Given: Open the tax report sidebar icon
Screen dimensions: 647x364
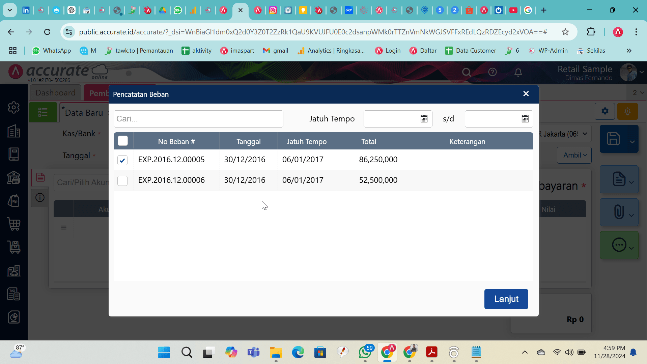Looking at the screenshot, I should [x=13, y=294].
